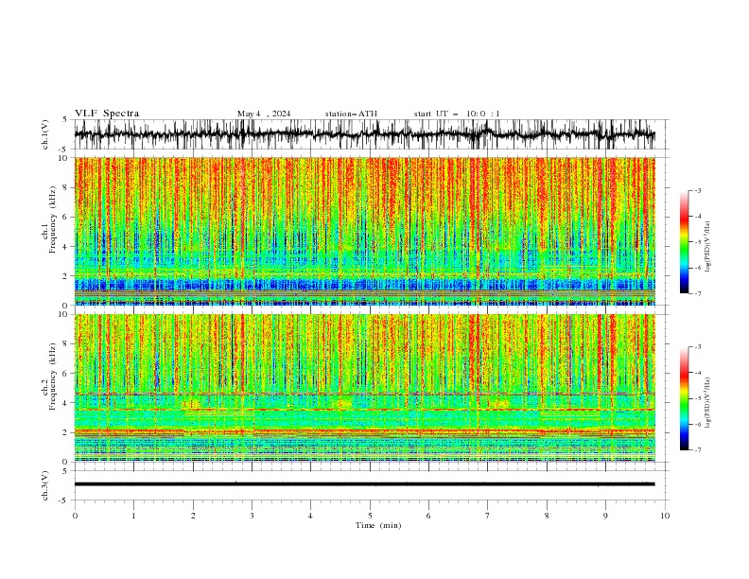Screen dimensions: 749x579
Task: Click the time axis tick label '9'
Action: click(605, 516)
